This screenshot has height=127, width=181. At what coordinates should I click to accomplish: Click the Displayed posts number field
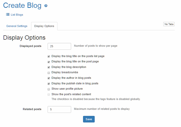click(x=59, y=46)
